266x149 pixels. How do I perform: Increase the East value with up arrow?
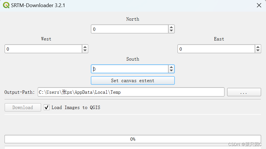[258, 47]
